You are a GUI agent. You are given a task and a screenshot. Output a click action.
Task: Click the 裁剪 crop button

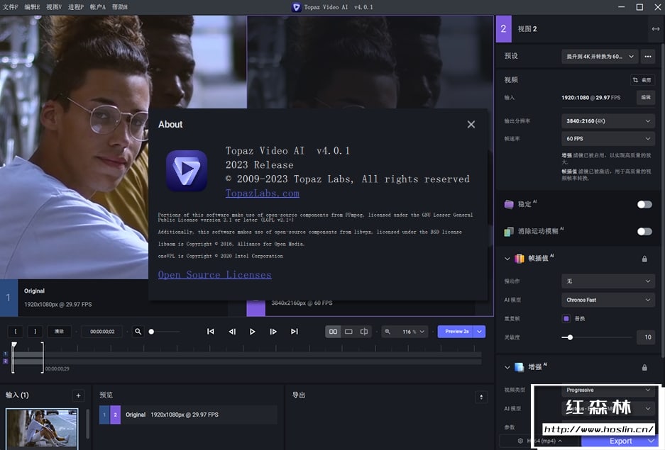(642, 80)
